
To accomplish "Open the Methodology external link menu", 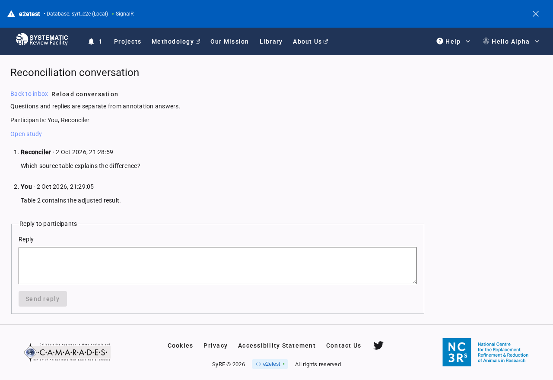I will pyautogui.click(x=176, y=41).
